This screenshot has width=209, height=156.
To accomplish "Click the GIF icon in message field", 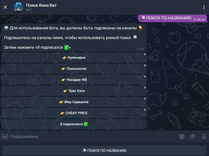I will click(5, 136).
